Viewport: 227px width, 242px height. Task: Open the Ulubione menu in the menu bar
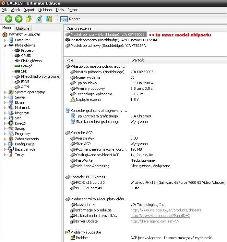[45, 10]
